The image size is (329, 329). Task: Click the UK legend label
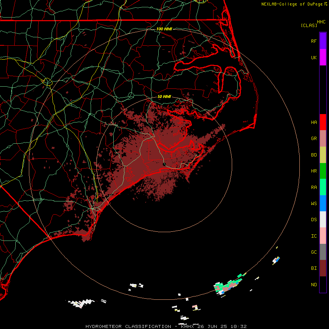click(x=314, y=57)
